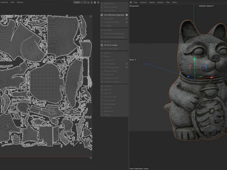Open the Camera menu in viewport
The image size is (227, 170).
pyautogui.click(x=143, y=2)
